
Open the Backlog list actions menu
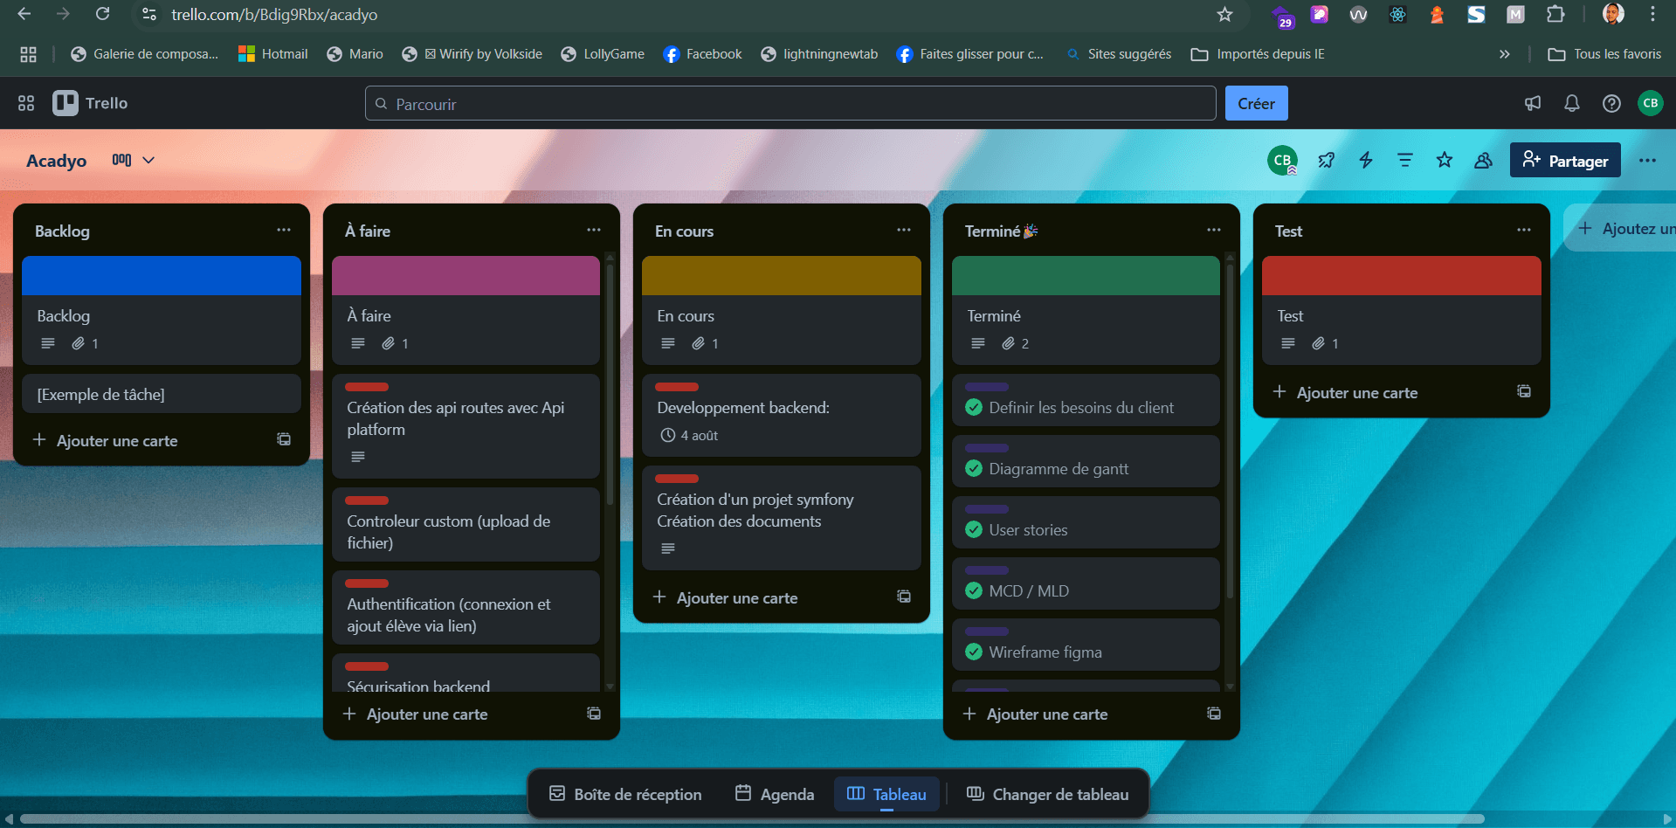click(x=284, y=230)
